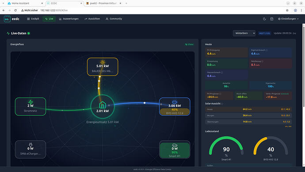Click the Nicht sicher security warning
Viewport: 305px width, 172px height.
[30, 10]
